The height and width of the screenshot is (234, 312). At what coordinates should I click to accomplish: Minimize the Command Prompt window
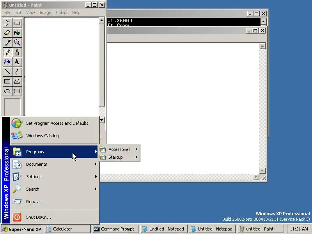(250, 14)
